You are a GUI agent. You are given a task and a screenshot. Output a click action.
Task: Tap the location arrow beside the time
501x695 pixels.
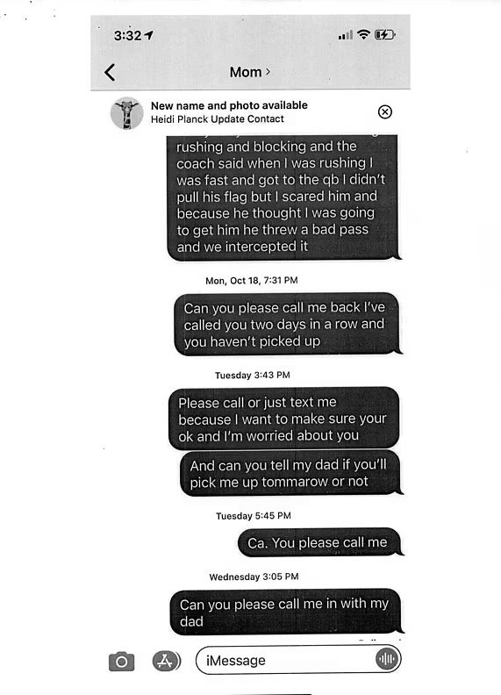coord(149,35)
